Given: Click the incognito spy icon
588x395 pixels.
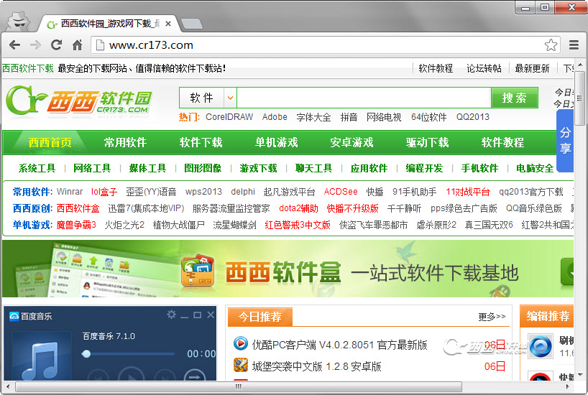Looking at the screenshot, I should [x=19, y=21].
